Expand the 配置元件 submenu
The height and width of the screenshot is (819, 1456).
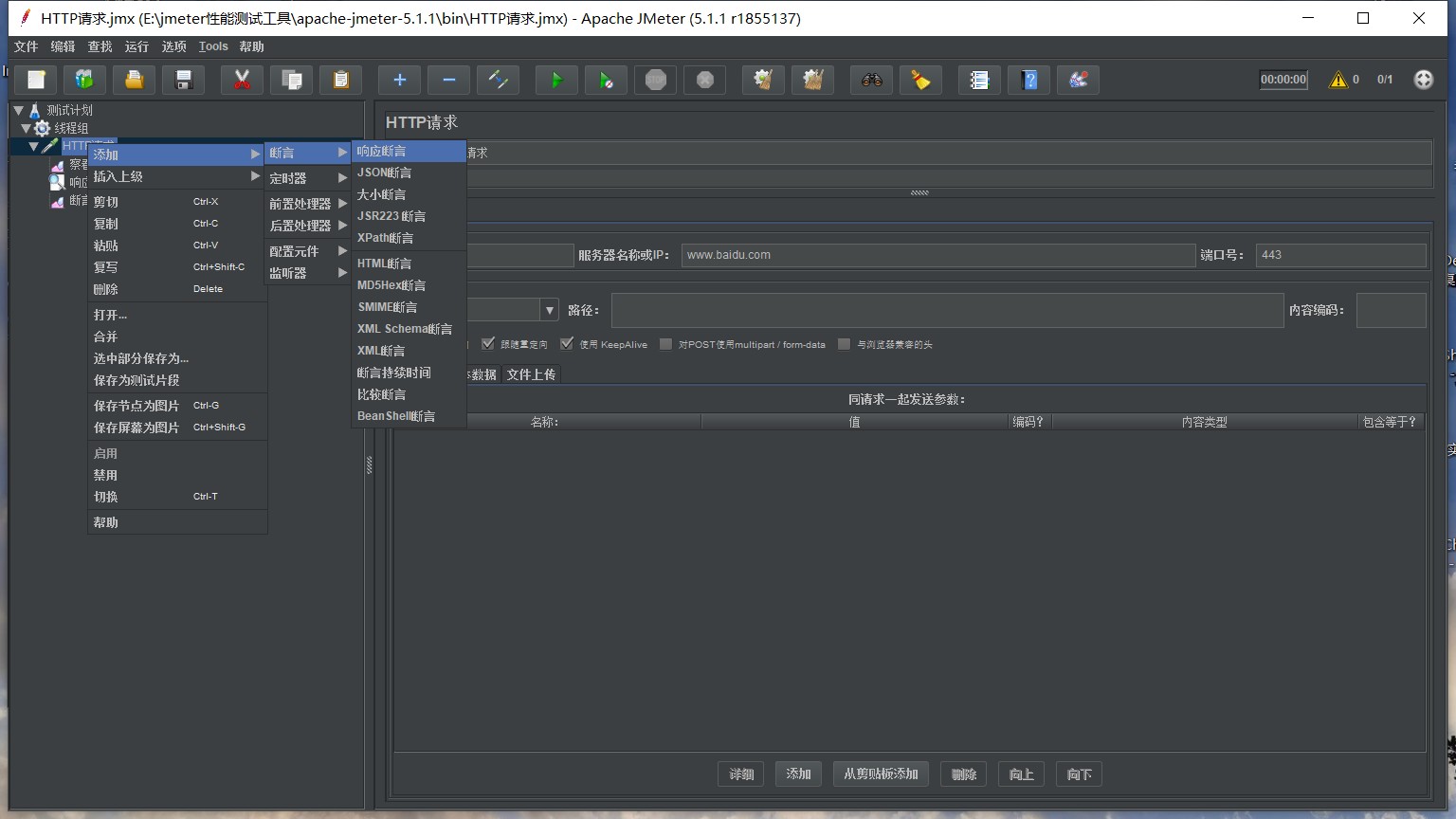(308, 251)
